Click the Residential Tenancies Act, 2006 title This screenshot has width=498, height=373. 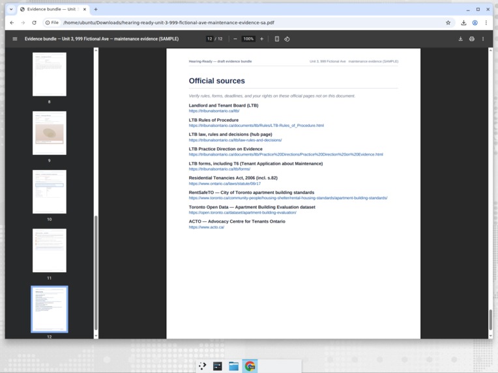tap(233, 178)
